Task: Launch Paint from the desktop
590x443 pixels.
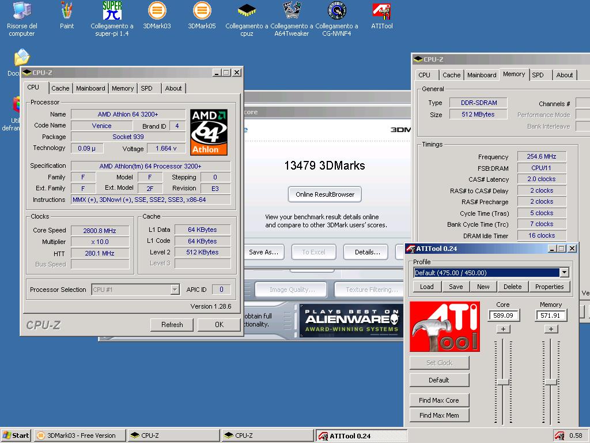Action: [x=67, y=16]
